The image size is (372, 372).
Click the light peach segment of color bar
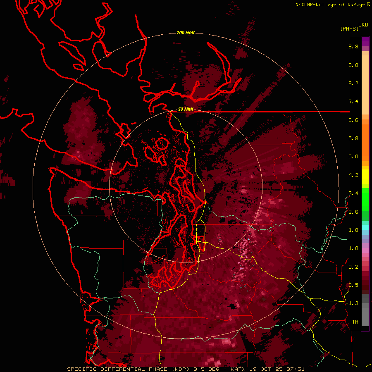365,85
